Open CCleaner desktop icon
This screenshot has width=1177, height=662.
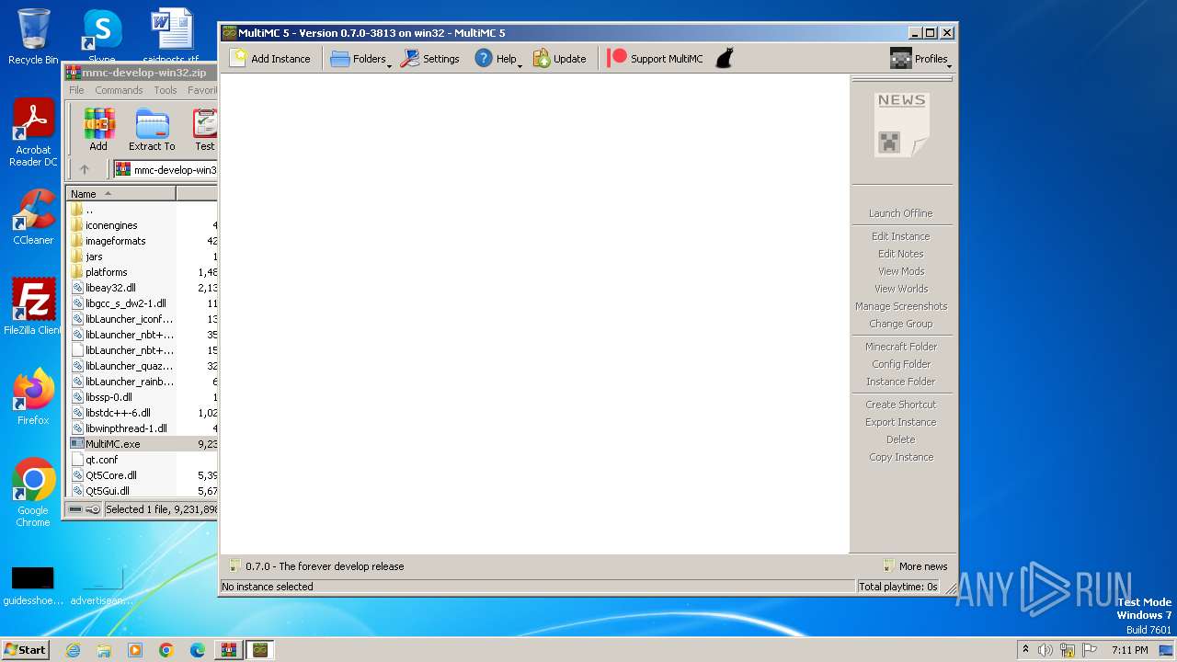click(33, 218)
